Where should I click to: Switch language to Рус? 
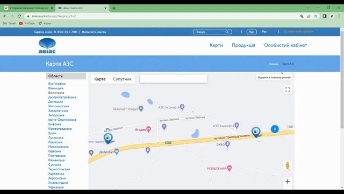coord(264,32)
